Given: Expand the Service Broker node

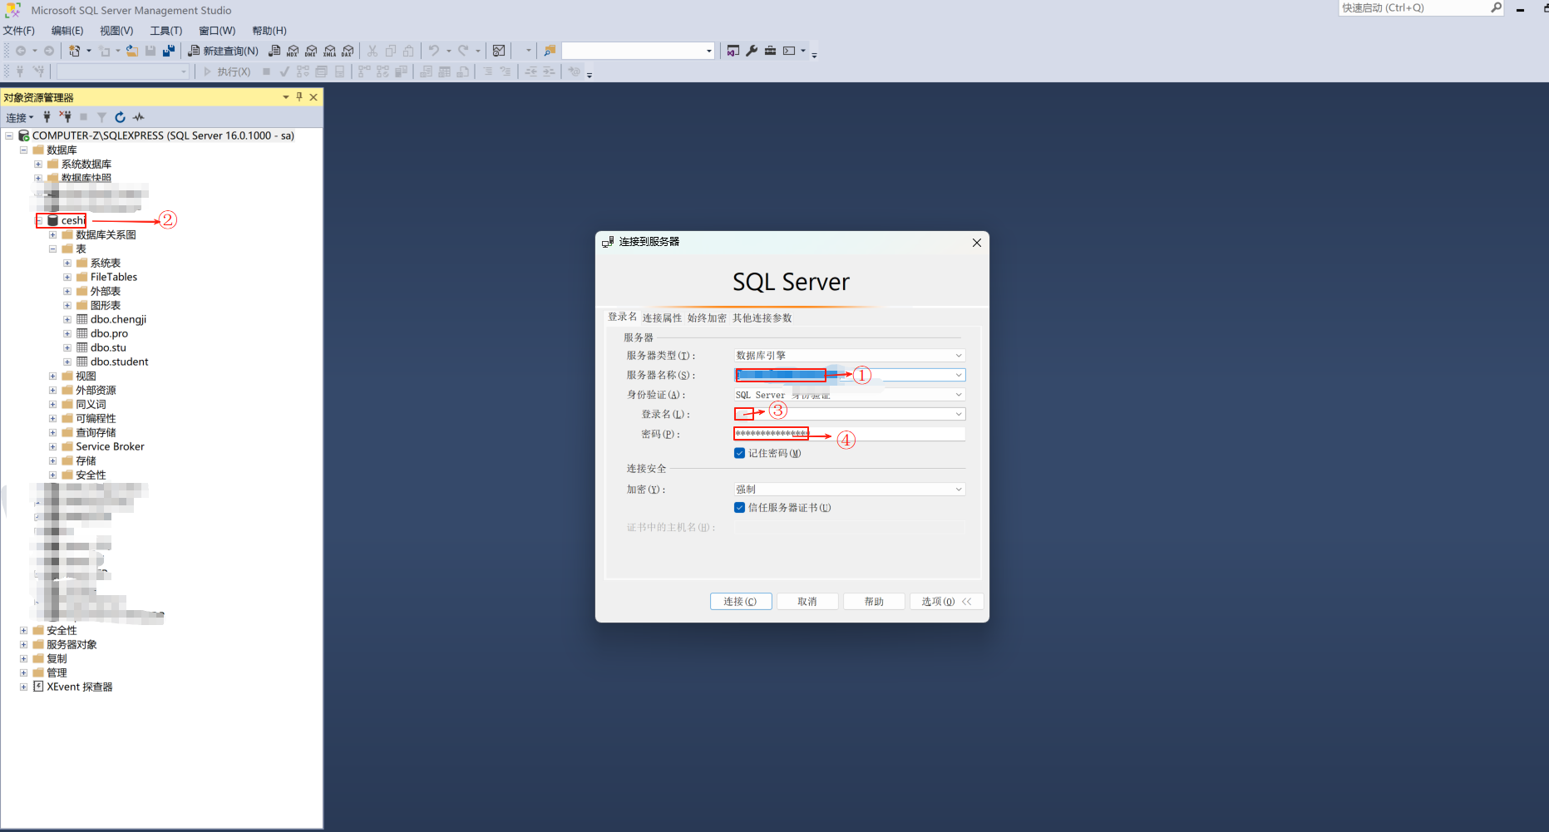Looking at the screenshot, I should [52, 446].
